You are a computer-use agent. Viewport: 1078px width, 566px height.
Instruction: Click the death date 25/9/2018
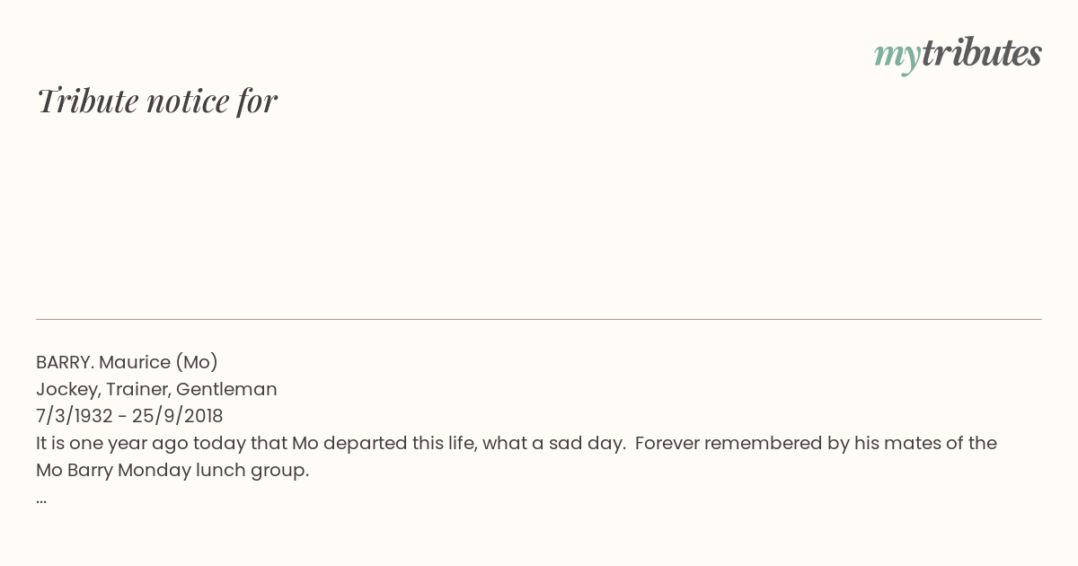coord(177,416)
